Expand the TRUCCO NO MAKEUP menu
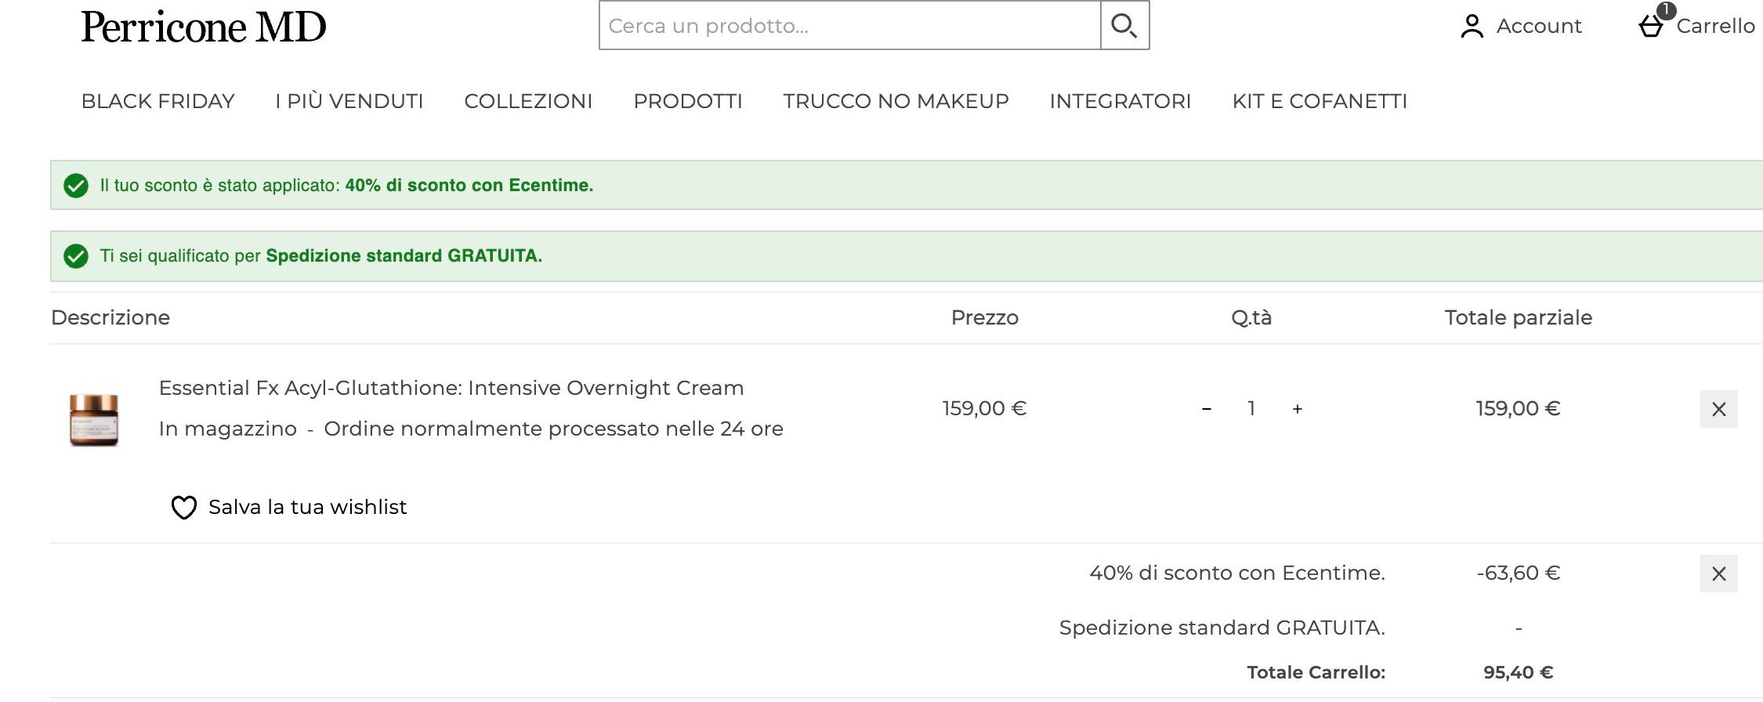The width and height of the screenshot is (1763, 702). [x=896, y=101]
